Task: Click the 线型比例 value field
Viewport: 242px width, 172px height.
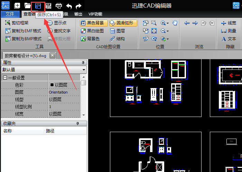Action: pos(65,107)
